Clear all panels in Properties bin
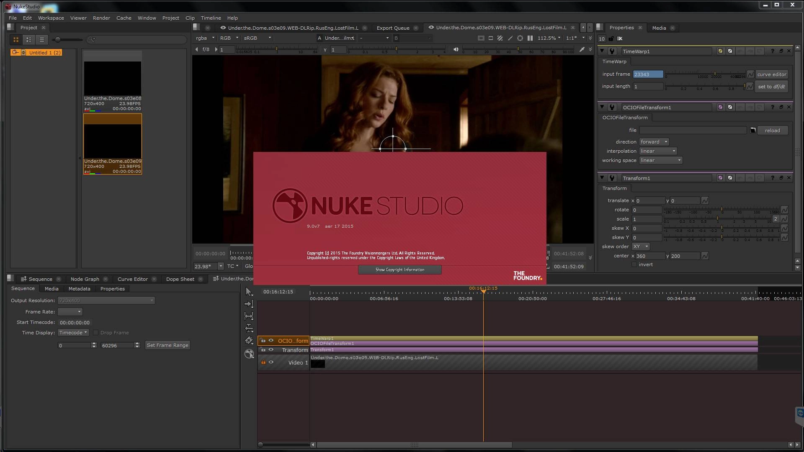 (620, 39)
